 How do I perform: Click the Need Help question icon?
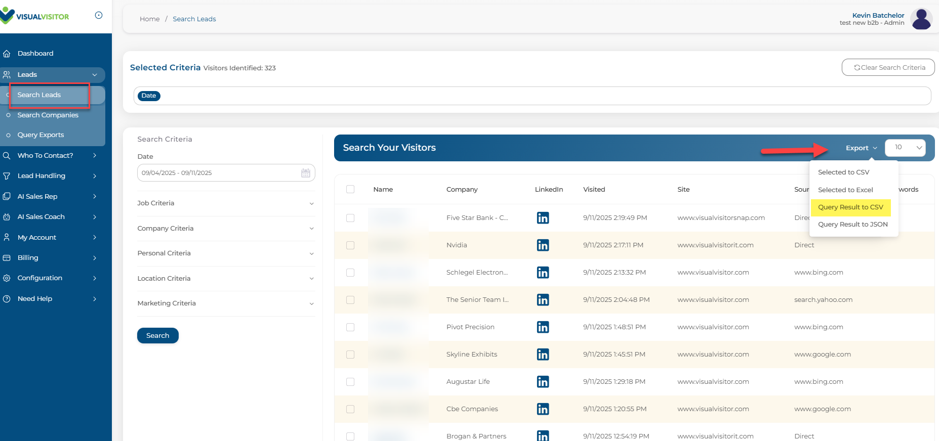click(7, 299)
